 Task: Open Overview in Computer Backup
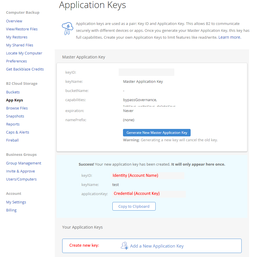[x=14, y=21]
